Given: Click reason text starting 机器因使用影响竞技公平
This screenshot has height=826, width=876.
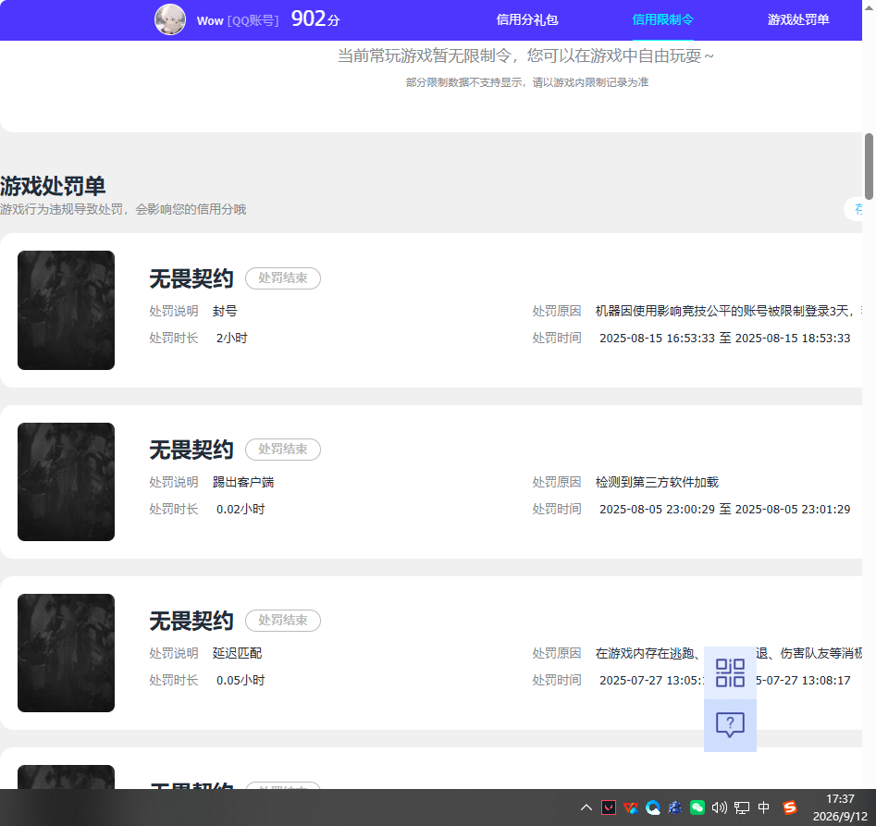Looking at the screenshot, I should click(x=729, y=311).
